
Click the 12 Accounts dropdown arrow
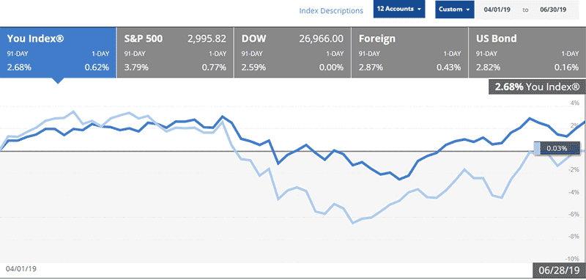click(419, 10)
